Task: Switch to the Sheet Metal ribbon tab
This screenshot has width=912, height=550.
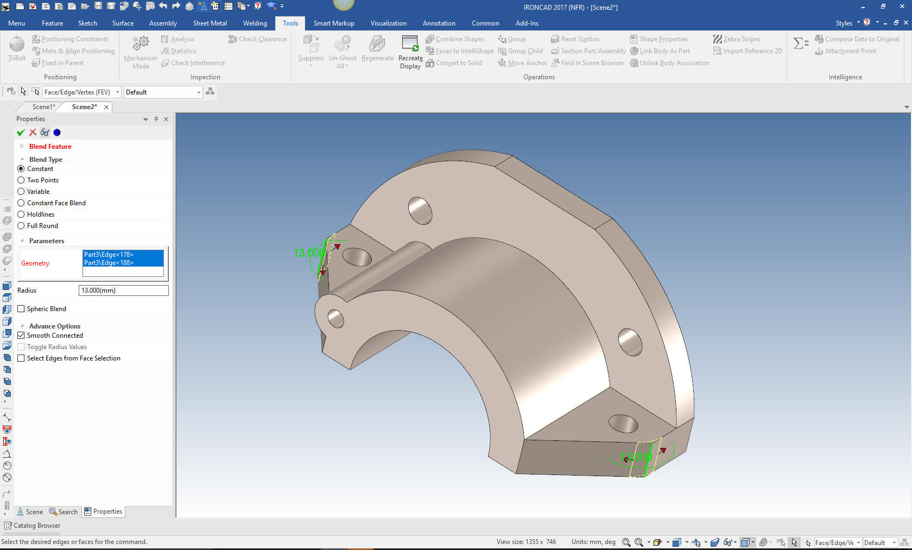Action: [x=210, y=23]
